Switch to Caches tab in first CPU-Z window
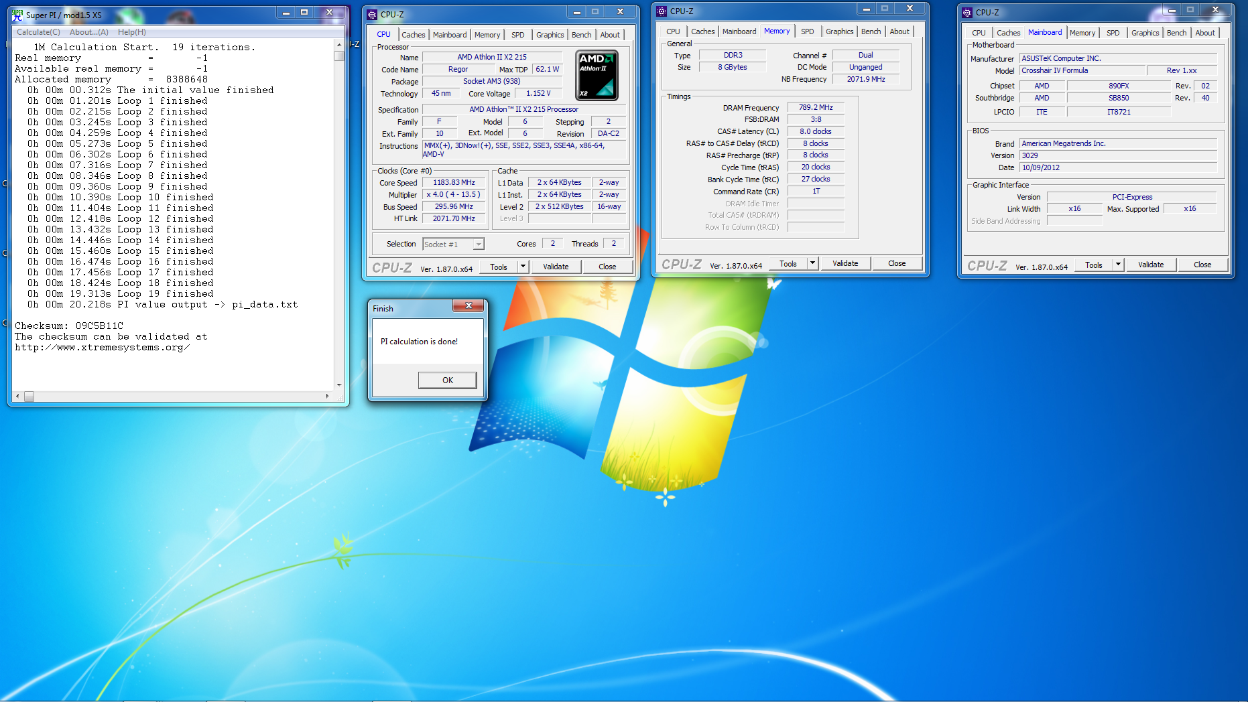 pos(414,35)
